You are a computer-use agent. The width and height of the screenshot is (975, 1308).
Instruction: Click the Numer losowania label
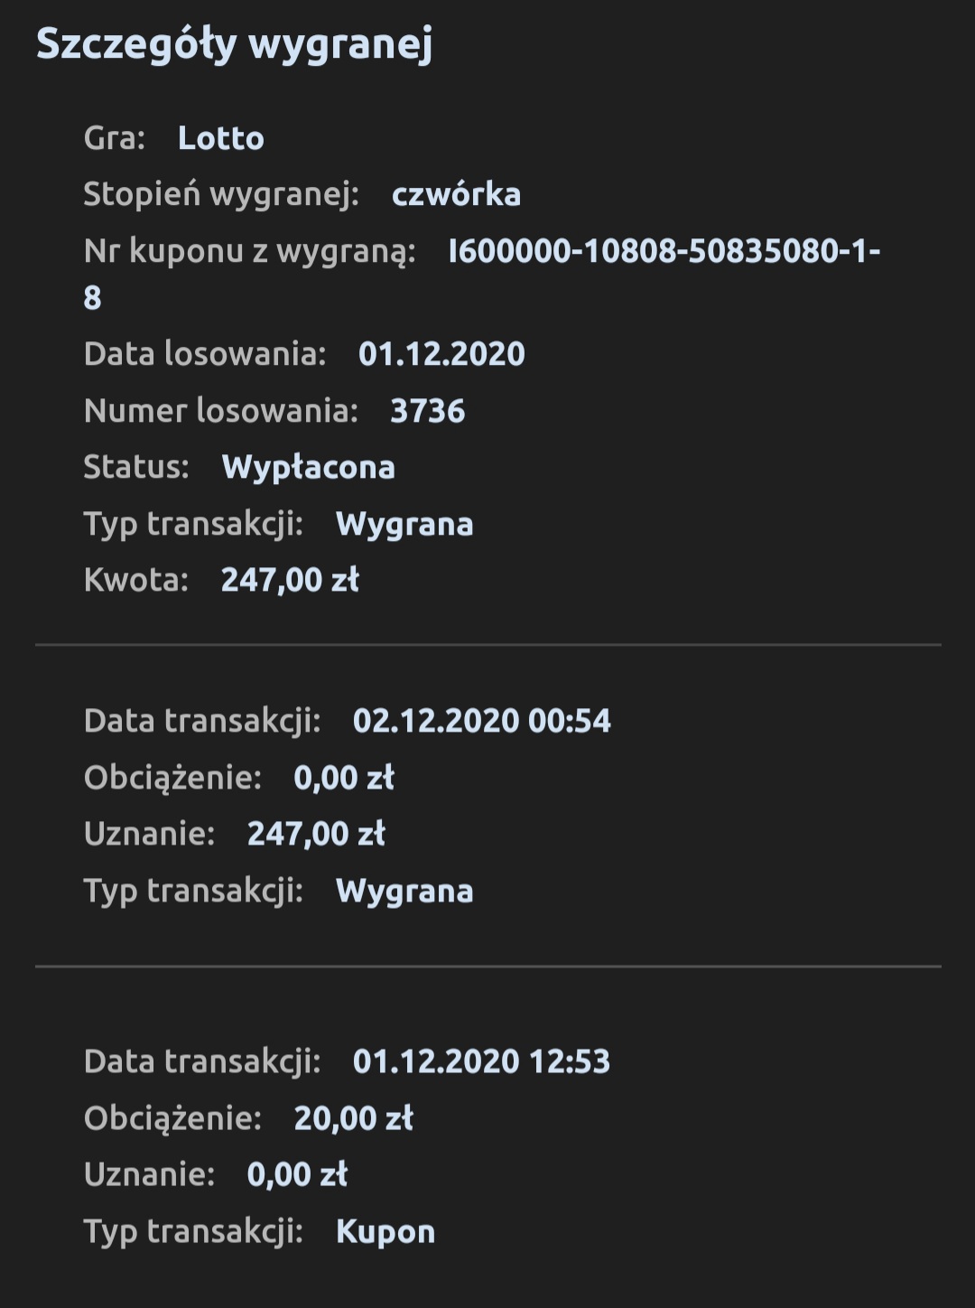coord(221,411)
